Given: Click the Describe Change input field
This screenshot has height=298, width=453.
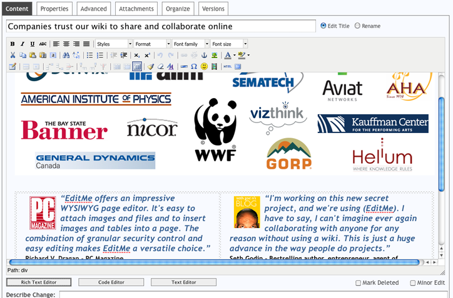Looking at the screenshot, I should coord(253,294).
